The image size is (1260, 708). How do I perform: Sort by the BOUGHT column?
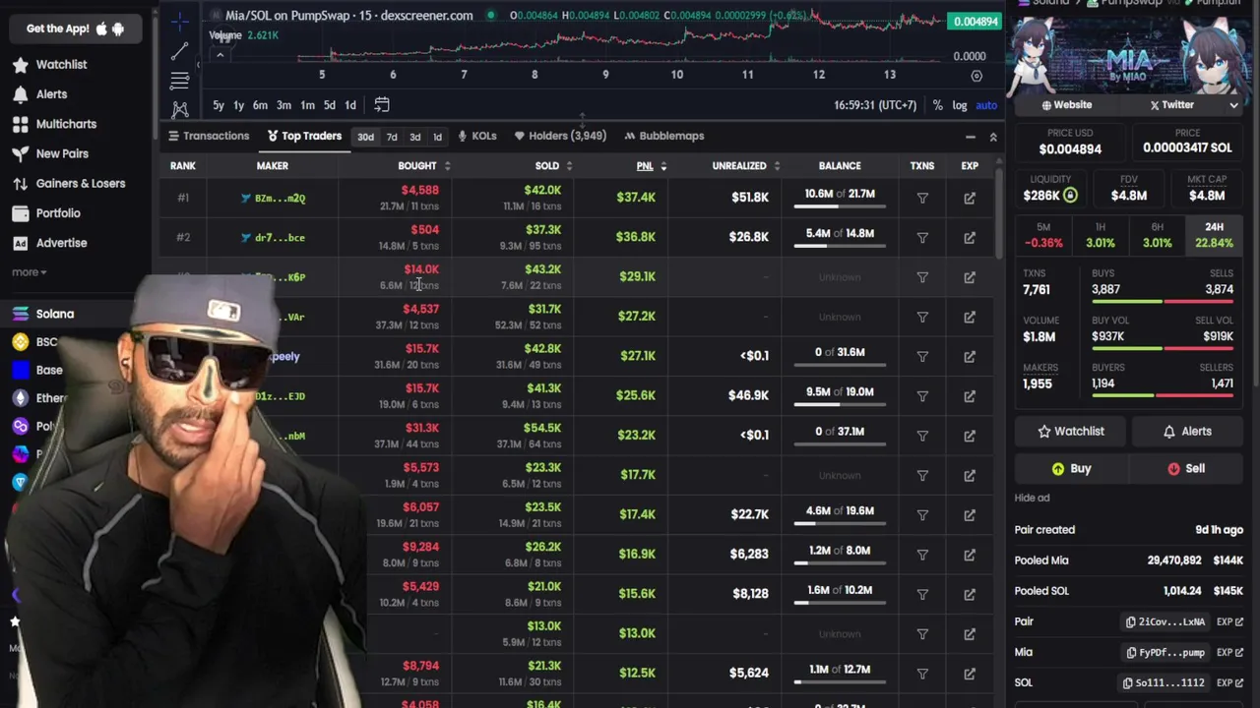click(424, 166)
